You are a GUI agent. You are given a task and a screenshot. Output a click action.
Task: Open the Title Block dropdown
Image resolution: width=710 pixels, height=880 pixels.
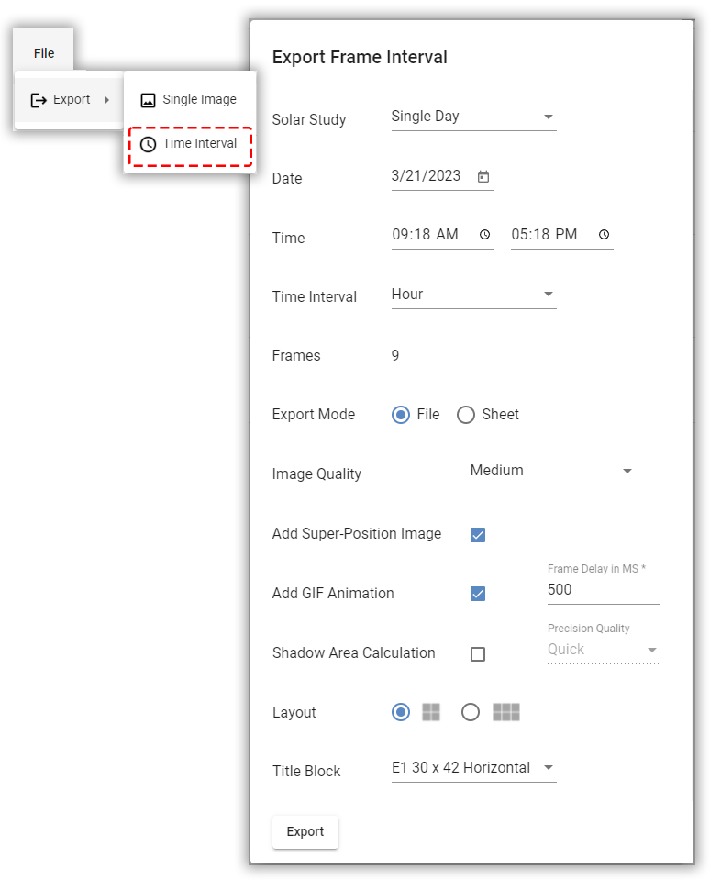coord(549,768)
